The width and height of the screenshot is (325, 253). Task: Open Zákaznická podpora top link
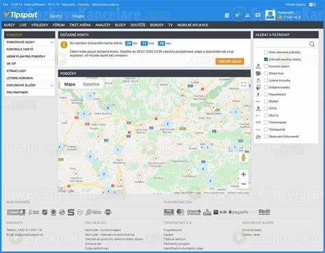click(106, 4)
